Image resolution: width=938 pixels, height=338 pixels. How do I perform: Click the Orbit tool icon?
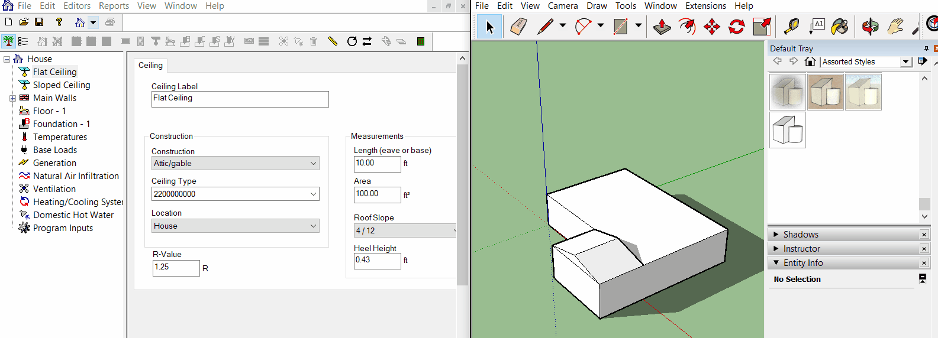(870, 27)
